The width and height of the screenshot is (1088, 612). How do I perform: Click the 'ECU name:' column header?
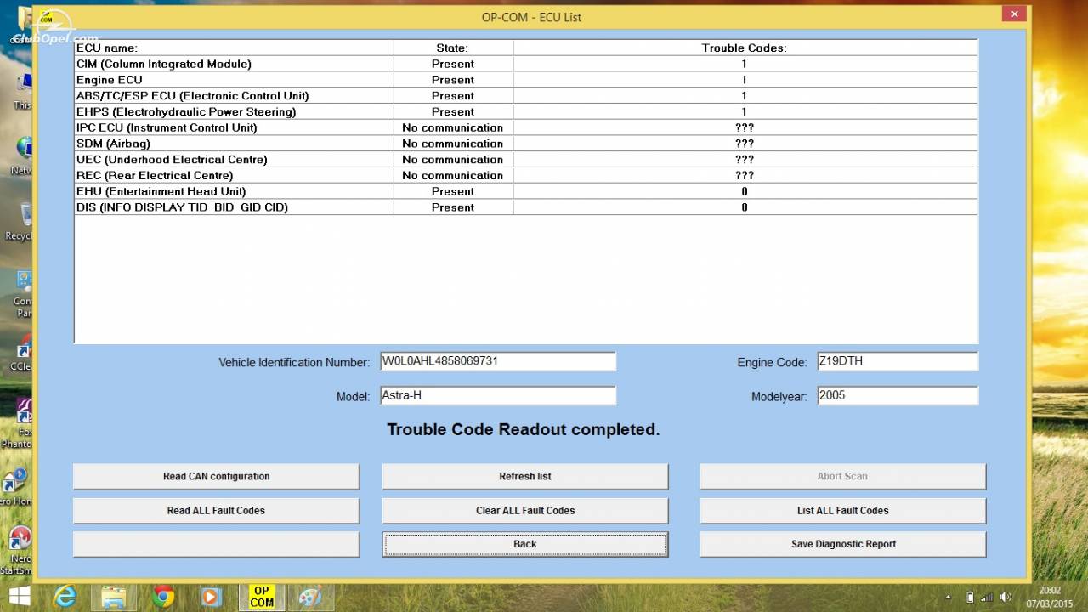[x=234, y=48]
